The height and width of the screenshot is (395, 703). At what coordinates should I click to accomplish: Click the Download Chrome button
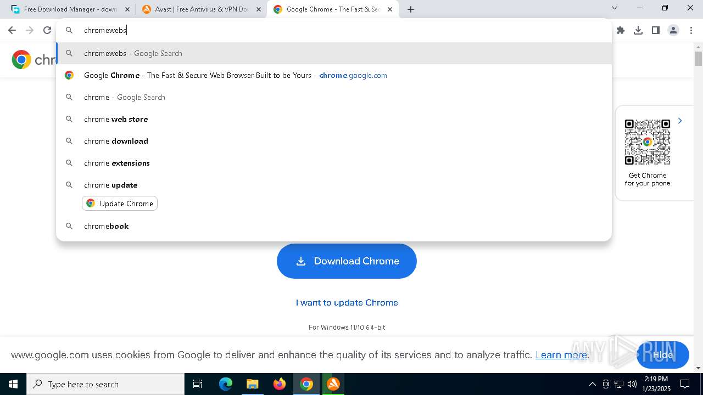click(347, 261)
